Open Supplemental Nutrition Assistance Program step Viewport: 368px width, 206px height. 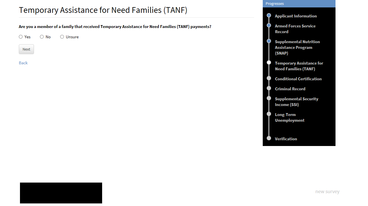click(297, 47)
